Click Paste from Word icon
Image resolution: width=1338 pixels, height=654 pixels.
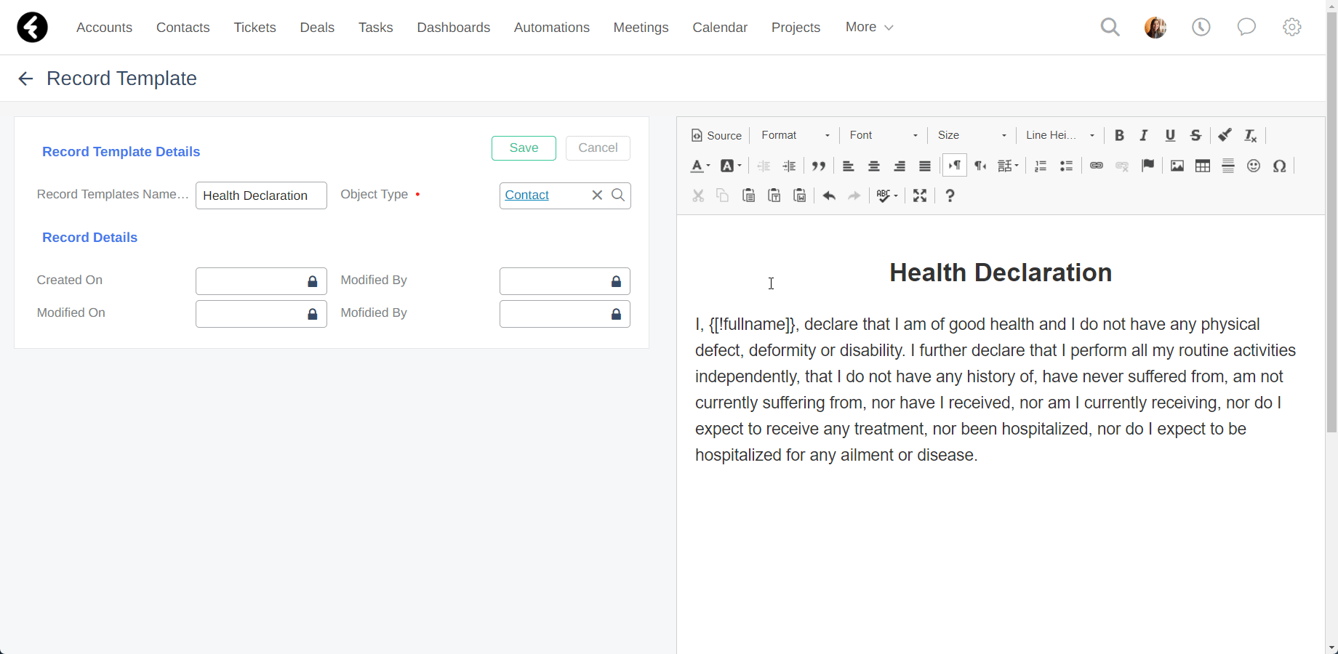point(800,195)
